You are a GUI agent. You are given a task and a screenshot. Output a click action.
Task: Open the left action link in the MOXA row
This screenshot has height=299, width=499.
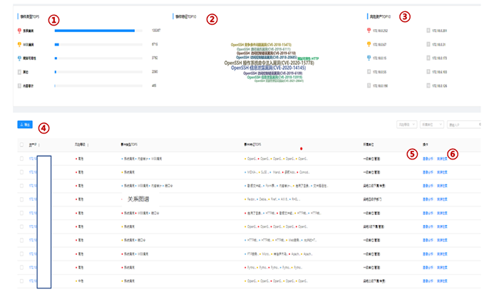pos(428,172)
